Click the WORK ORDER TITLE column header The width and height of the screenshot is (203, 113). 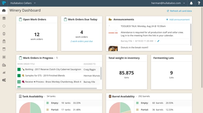click(26, 64)
